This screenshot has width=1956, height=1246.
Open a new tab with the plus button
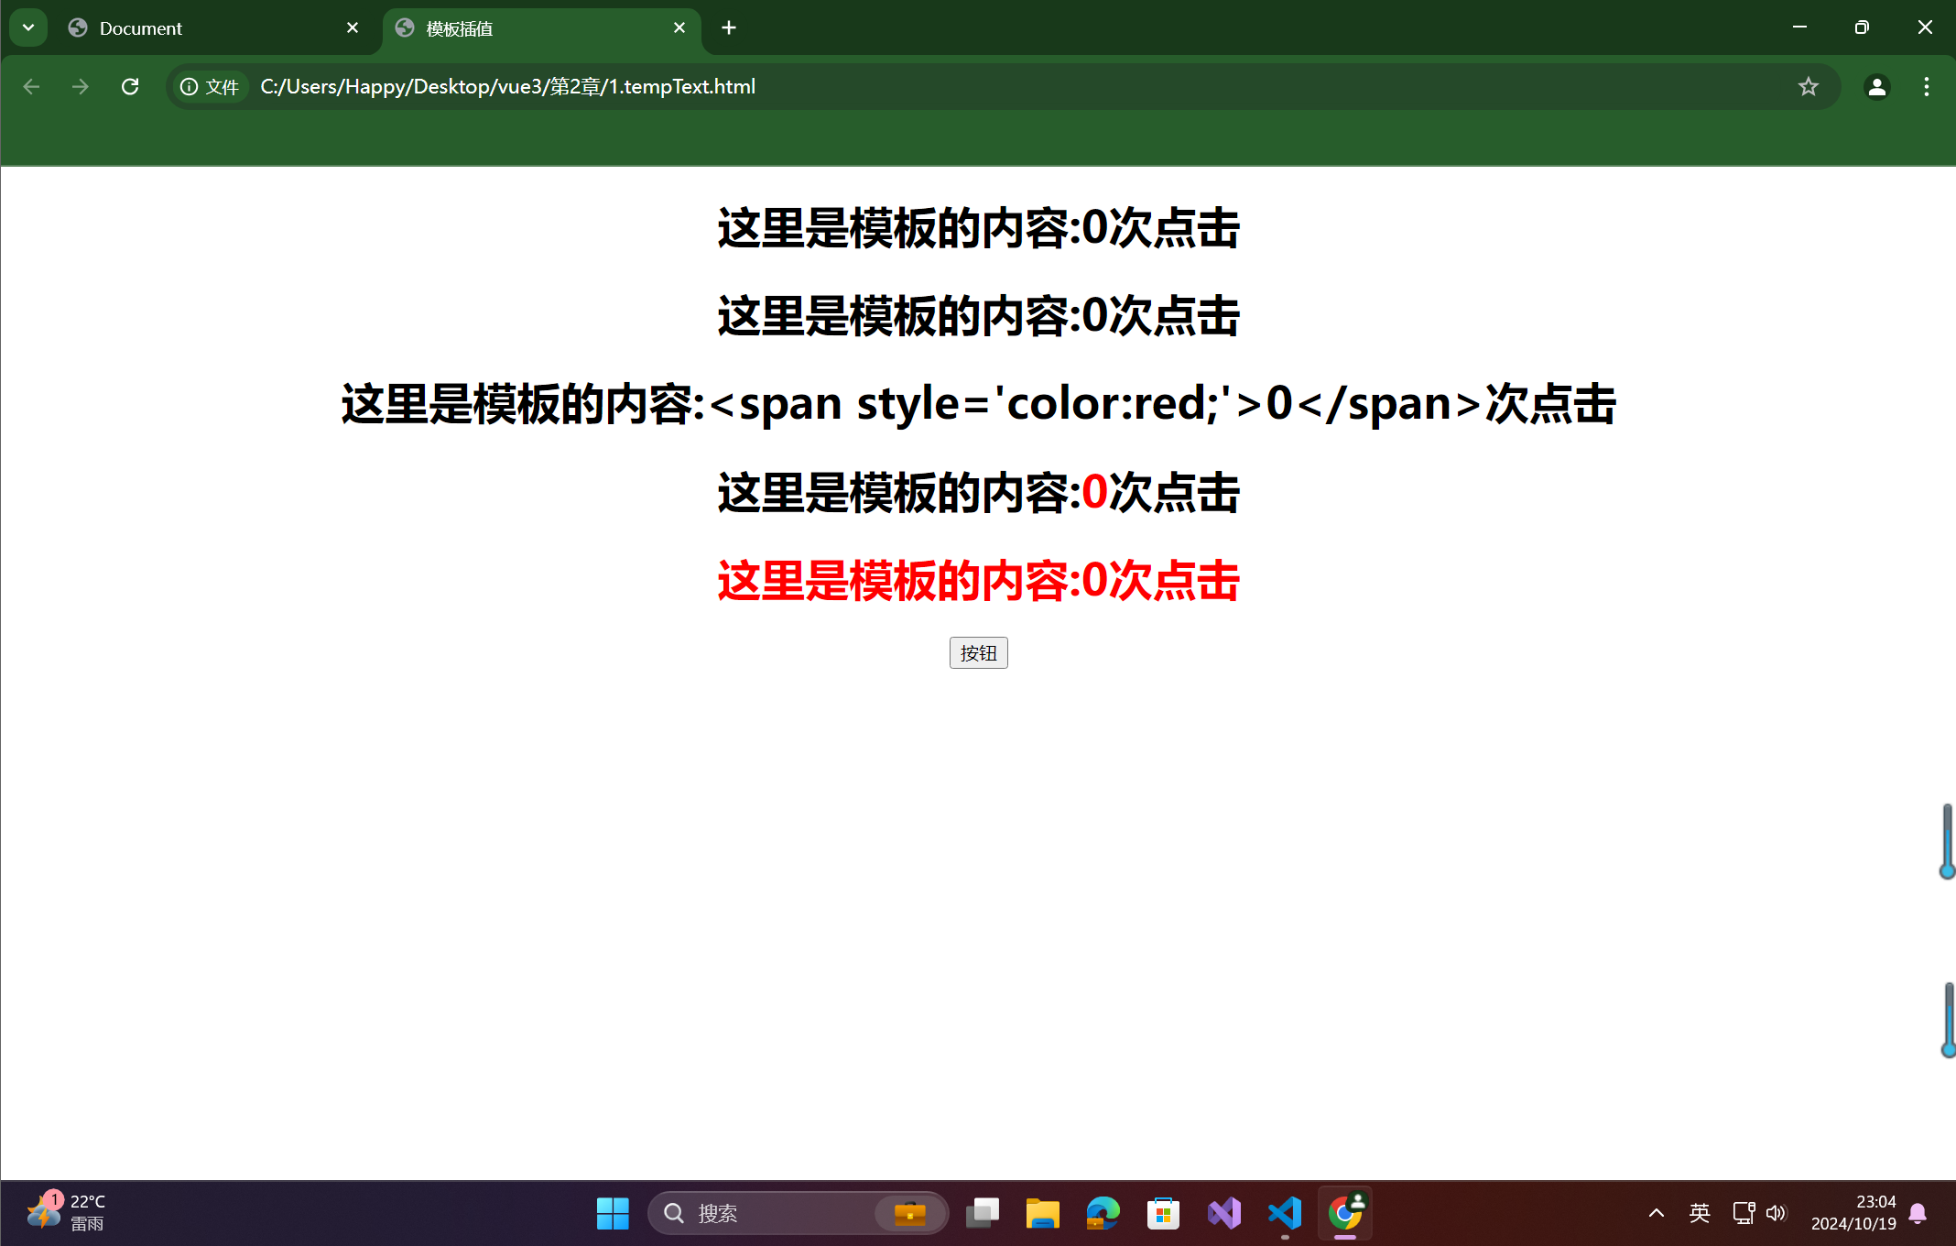[x=728, y=27]
